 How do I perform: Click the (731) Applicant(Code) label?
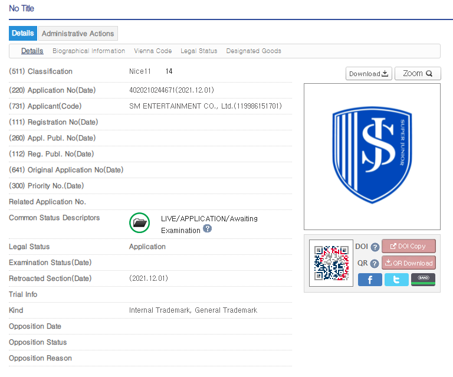[x=45, y=106]
